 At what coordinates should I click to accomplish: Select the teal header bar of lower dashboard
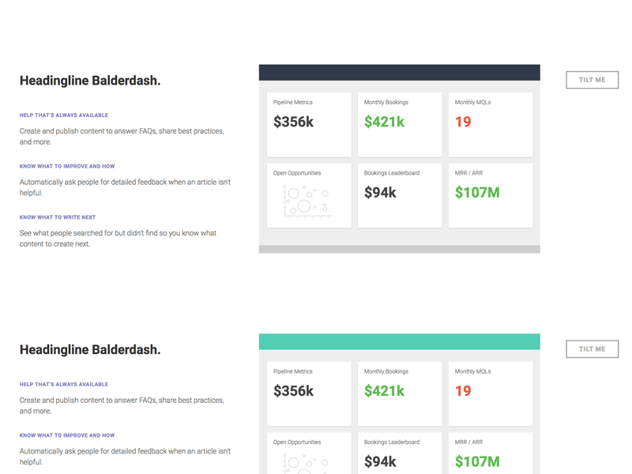[399, 339]
